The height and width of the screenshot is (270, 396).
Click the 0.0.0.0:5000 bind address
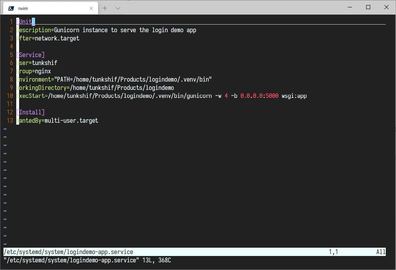click(259, 96)
